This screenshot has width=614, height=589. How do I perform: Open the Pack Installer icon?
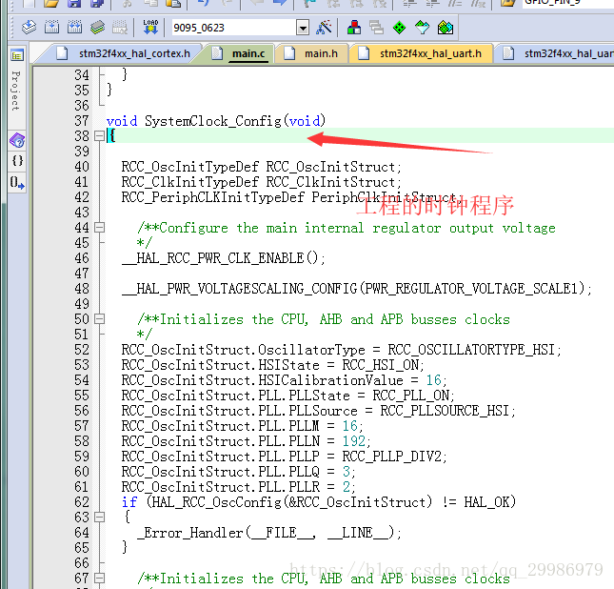(x=446, y=28)
